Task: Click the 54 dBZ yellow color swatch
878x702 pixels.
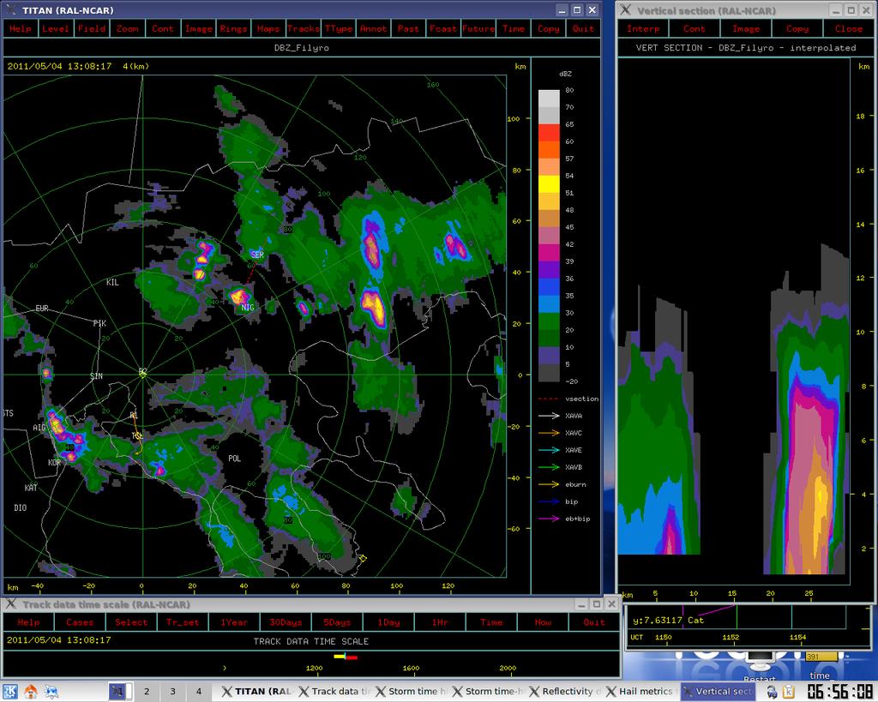Action: click(x=549, y=184)
